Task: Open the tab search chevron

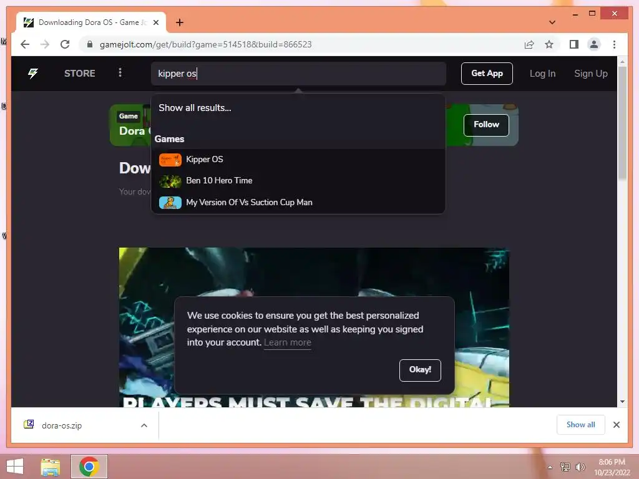Action: pos(552,22)
